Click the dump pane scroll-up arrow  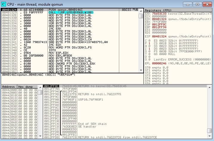pos(40,87)
